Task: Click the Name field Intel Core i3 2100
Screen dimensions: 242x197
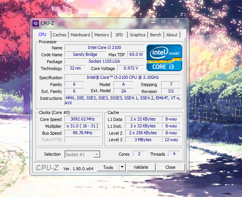Action: click(104, 47)
